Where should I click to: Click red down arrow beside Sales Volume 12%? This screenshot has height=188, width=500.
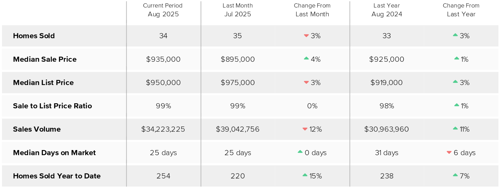(x=305, y=129)
